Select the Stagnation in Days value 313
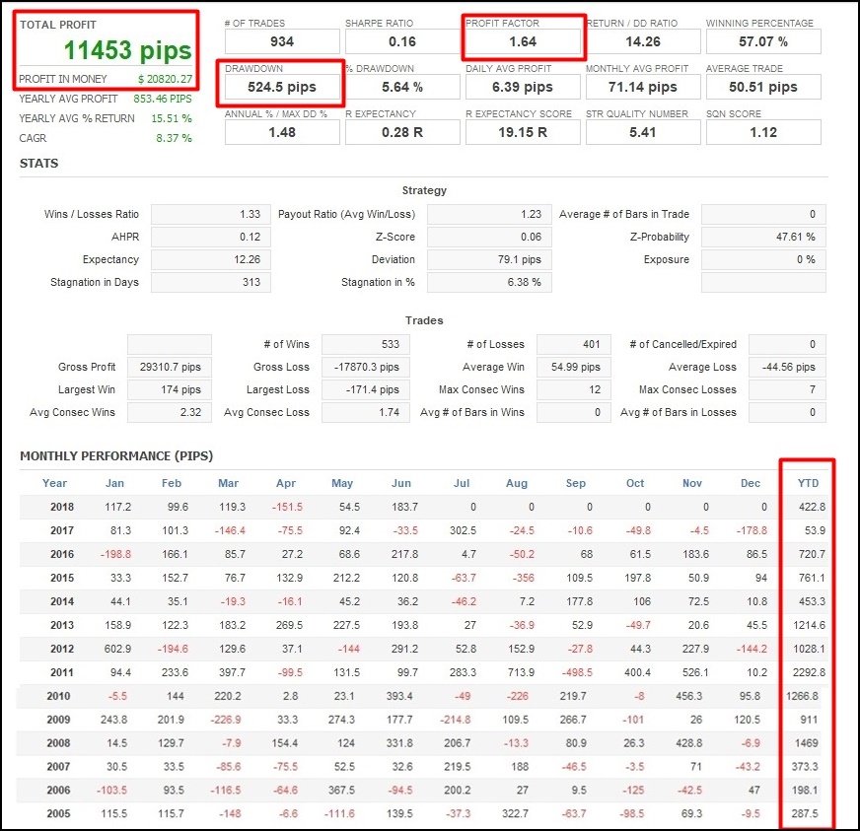This screenshot has width=860, height=831. tap(210, 282)
